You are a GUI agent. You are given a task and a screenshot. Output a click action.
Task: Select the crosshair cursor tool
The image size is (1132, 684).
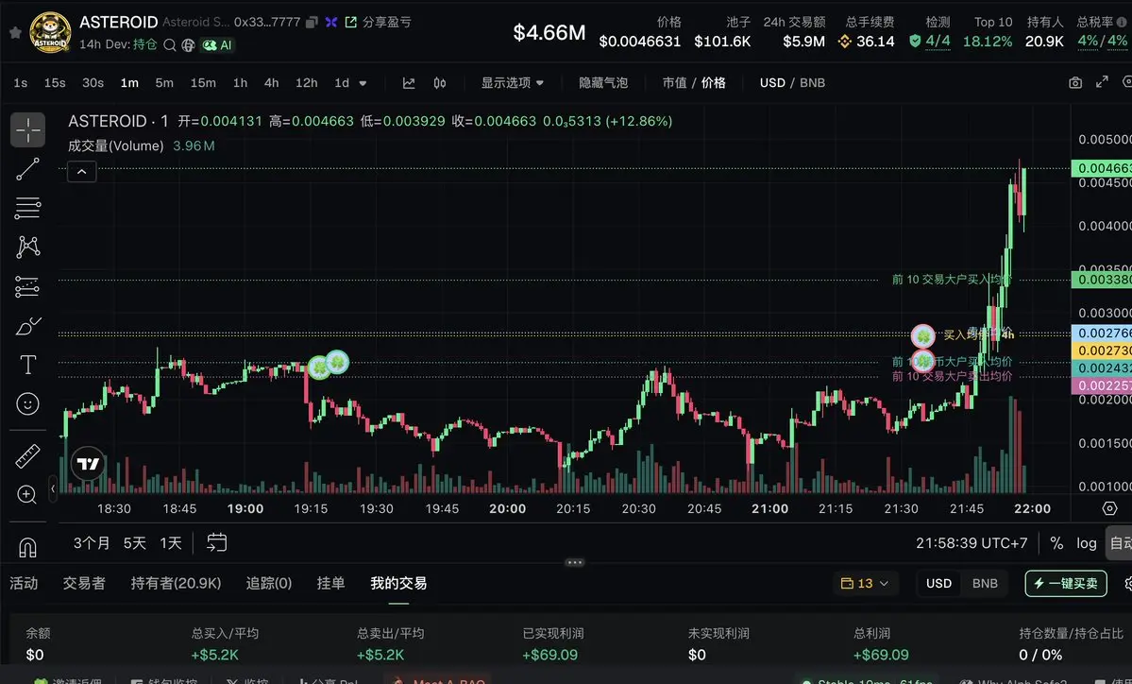[x=28, y=130]
